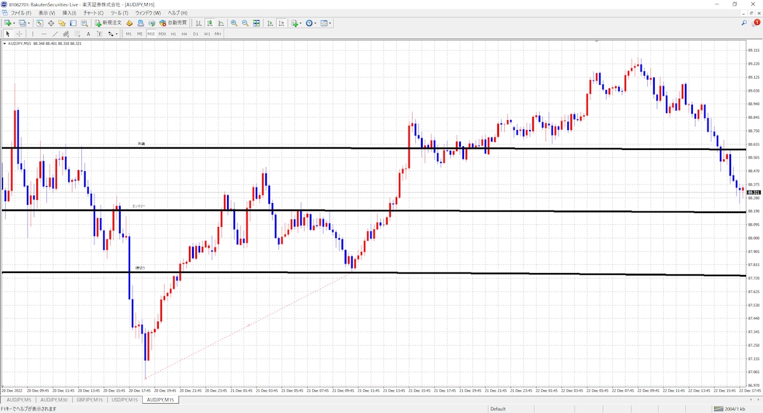This screenshot has height=413, width=763.
Task: Expand the new chart dropdown arrow
Action: [14, 23]
